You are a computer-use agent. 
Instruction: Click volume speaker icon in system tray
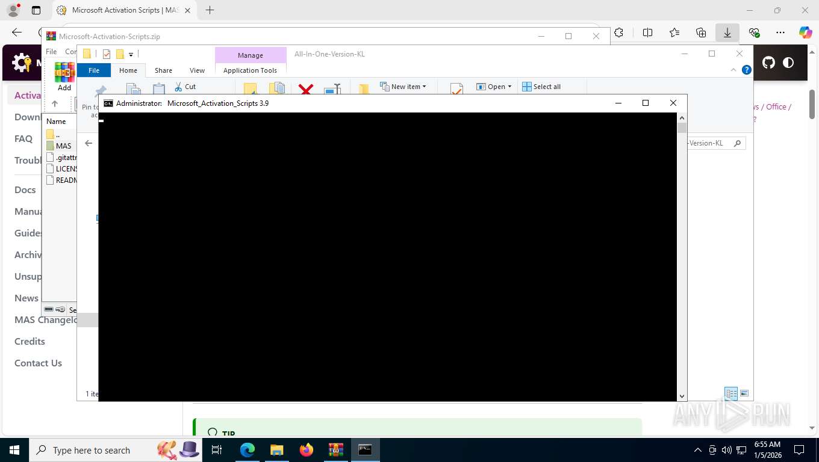click(x=726, y=450)
